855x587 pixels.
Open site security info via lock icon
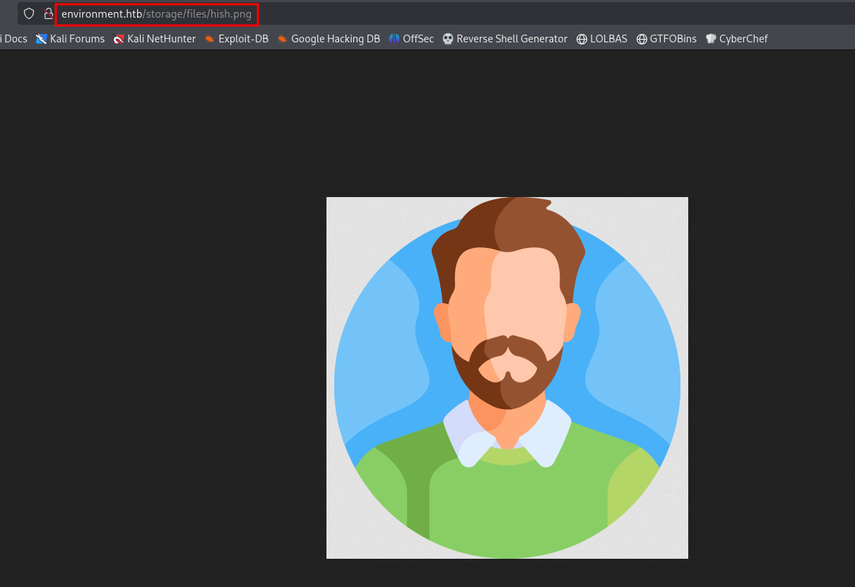48,13
